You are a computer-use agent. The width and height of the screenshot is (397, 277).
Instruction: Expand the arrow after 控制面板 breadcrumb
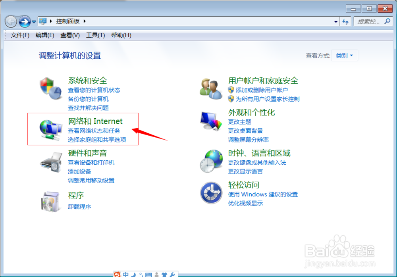click(x=85, y=21)
